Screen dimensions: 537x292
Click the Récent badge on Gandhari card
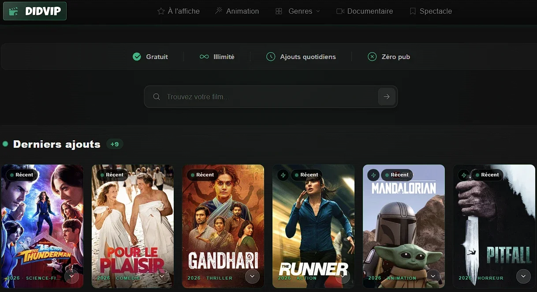(x=202, y=175)
